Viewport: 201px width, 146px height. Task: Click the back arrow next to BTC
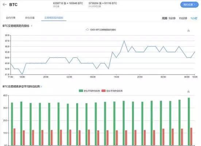click(5, 4)
